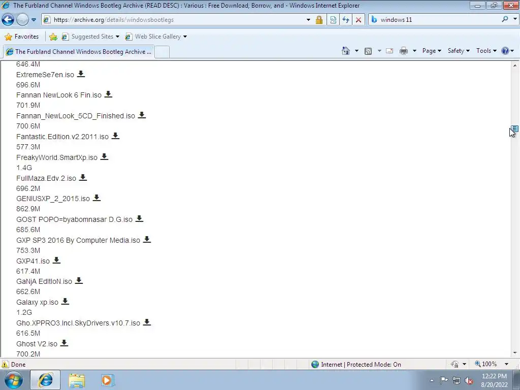The image size is (520, 390).
Task: Click the vertical scrollbar up arrow
Action: [515, 66]
